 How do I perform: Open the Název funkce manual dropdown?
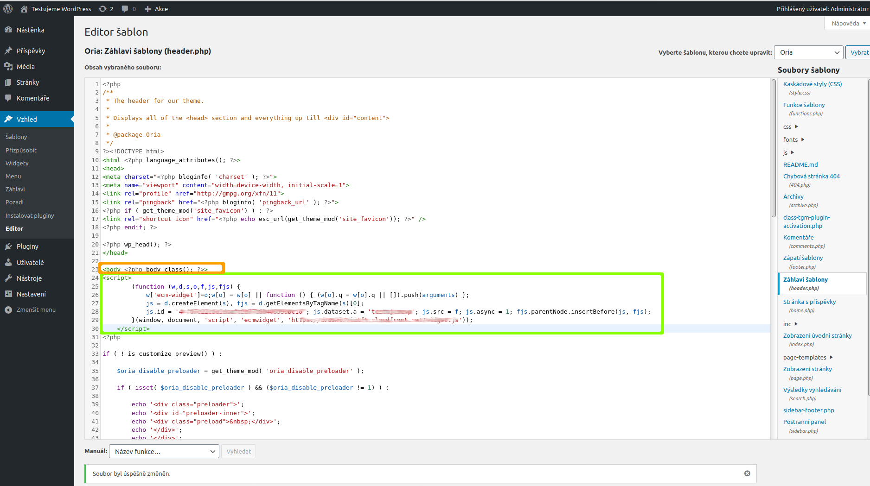pos(164,451)
